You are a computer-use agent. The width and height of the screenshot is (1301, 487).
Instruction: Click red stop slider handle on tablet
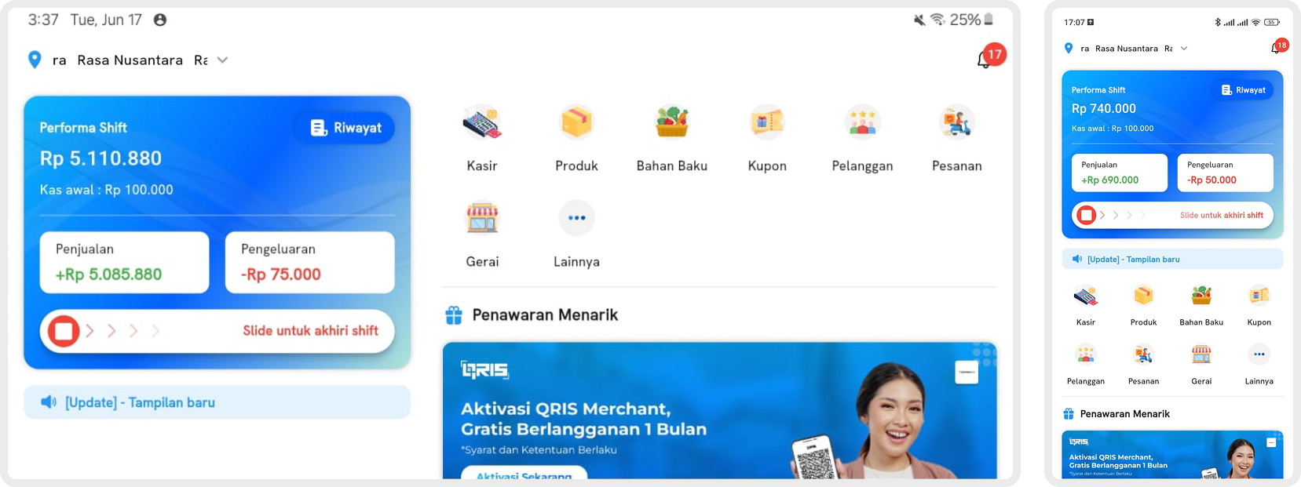(x=64, y=331)
